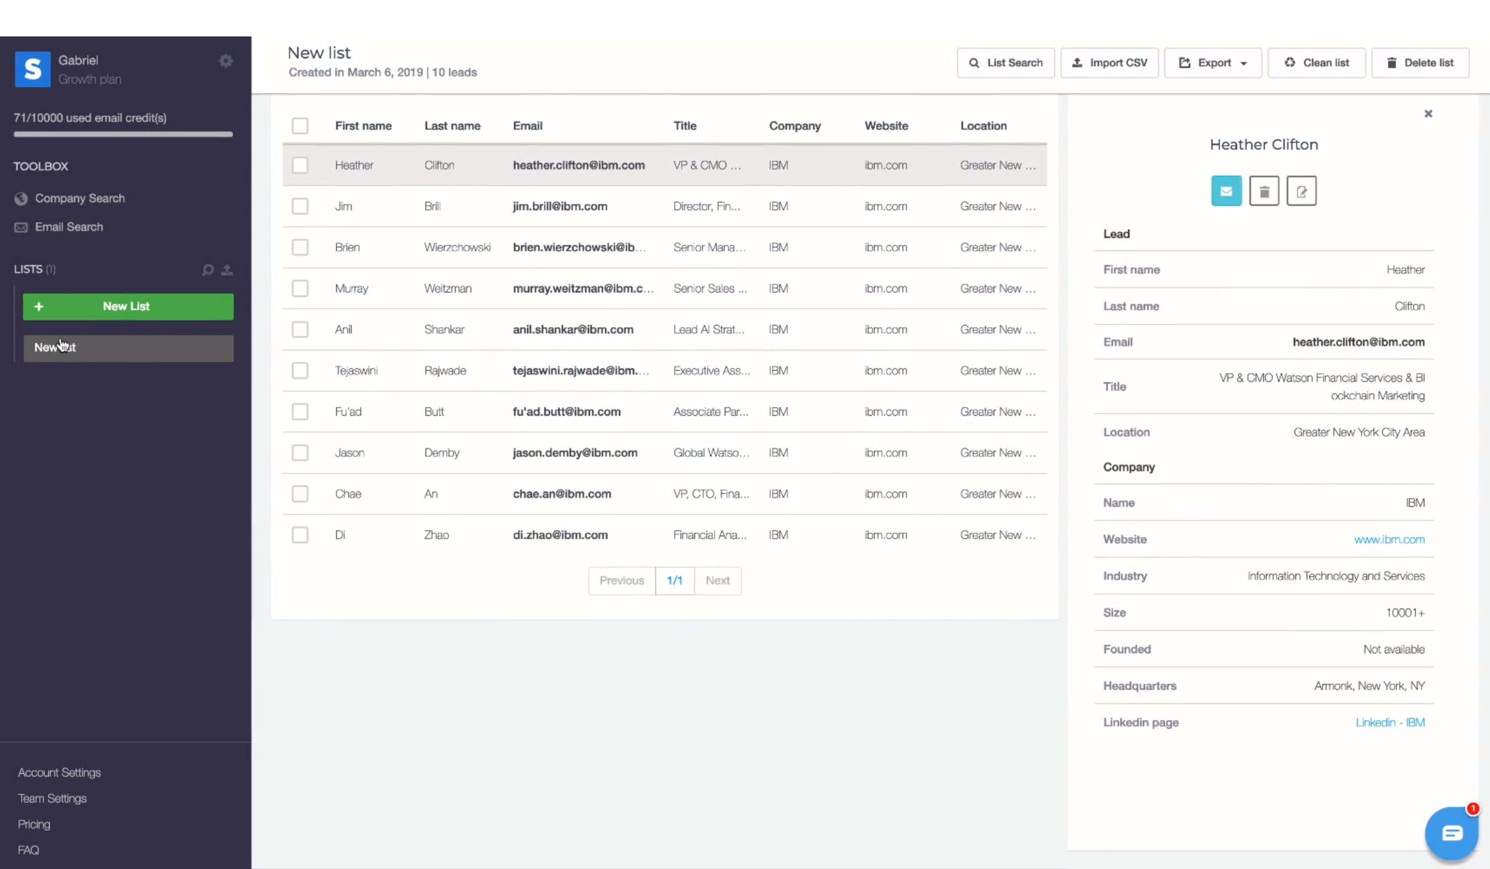Click the settings gear next to Gabriel
Screen dimensions: 1490x869
pyautogui.click(x=225, y=61)
